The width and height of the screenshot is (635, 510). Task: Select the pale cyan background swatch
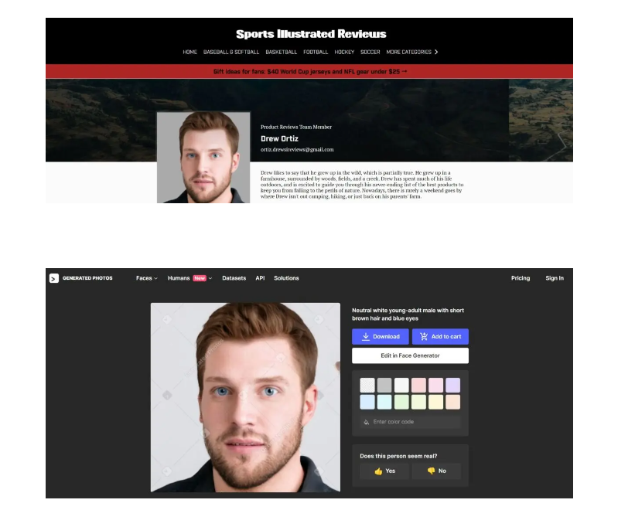(x=384, y=402)
